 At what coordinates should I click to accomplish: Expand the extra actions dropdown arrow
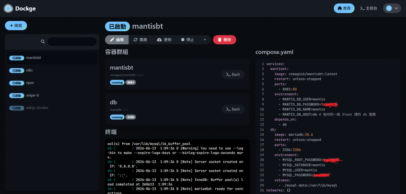pyautogui.click(x=205, y=40)
